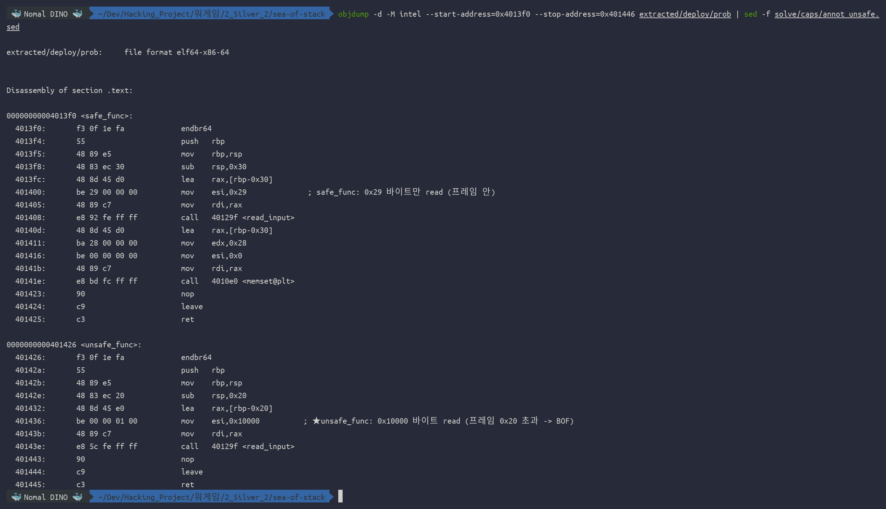
Task: Click the underlined 'sed' on the wrapped command line
Action: click(x=13, y=27)
